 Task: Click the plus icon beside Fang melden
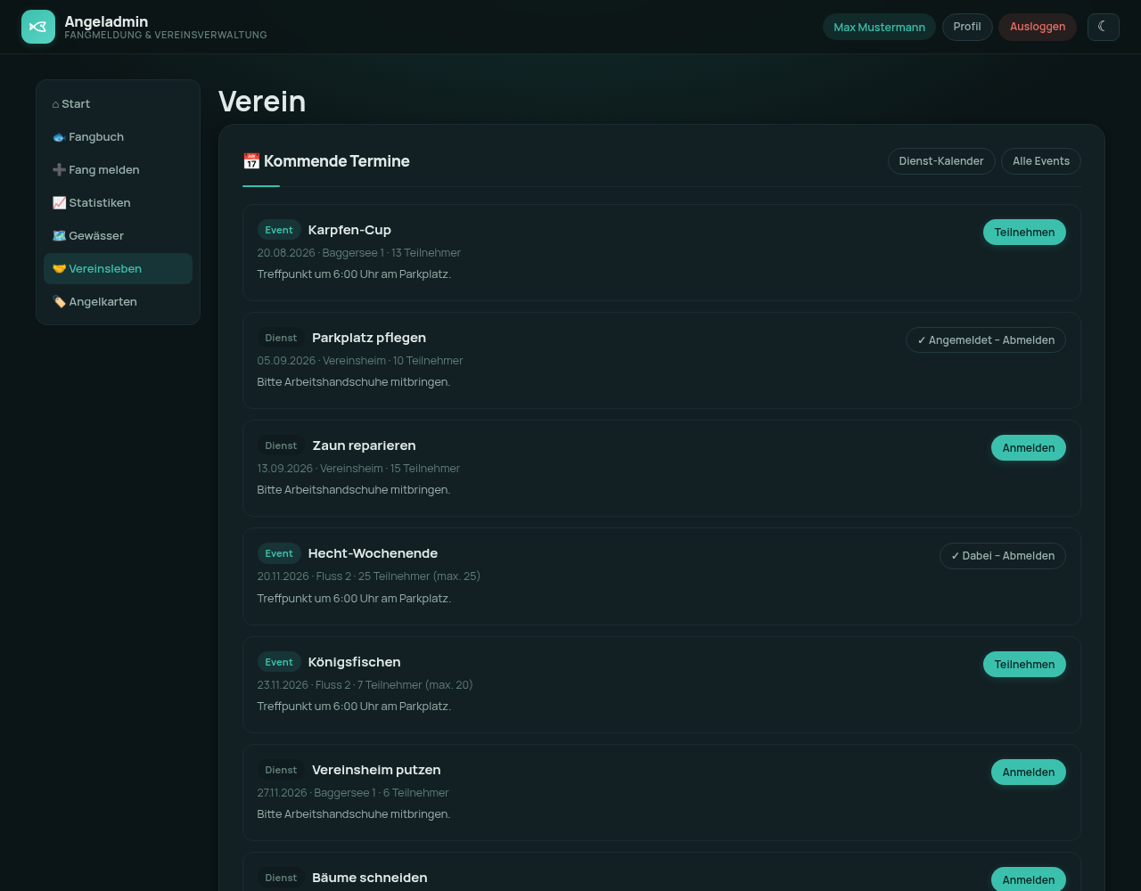coord(59,170)
